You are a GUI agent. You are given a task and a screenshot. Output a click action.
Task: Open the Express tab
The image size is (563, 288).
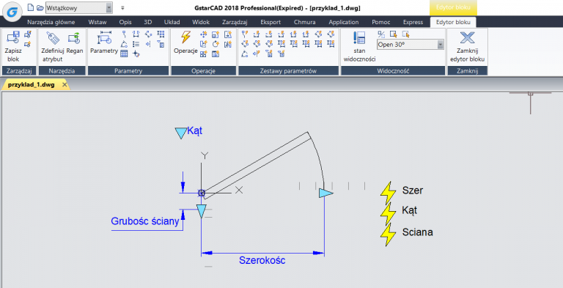(413, 22)
